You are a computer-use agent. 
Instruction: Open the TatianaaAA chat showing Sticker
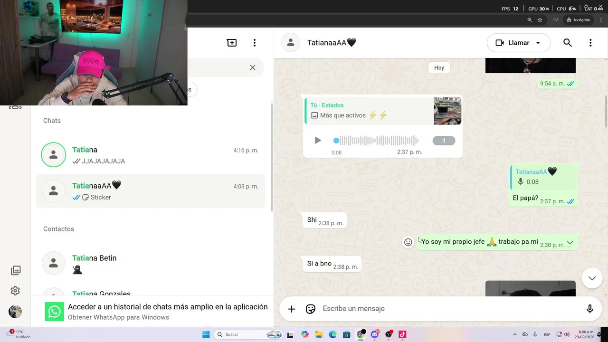click(x=151, y=191)
